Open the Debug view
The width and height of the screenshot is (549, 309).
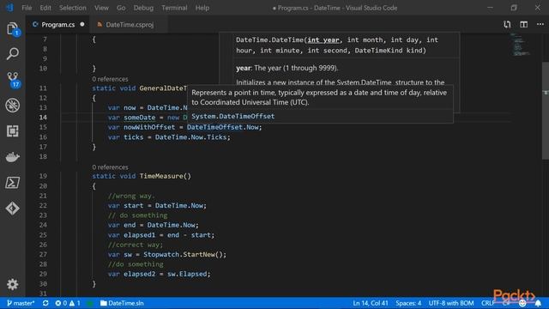[x=13, y=106]
